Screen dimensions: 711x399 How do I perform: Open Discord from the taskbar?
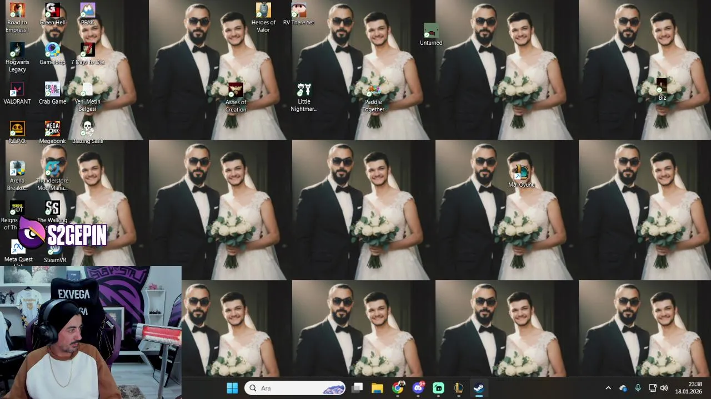click(x=418, y=388)
